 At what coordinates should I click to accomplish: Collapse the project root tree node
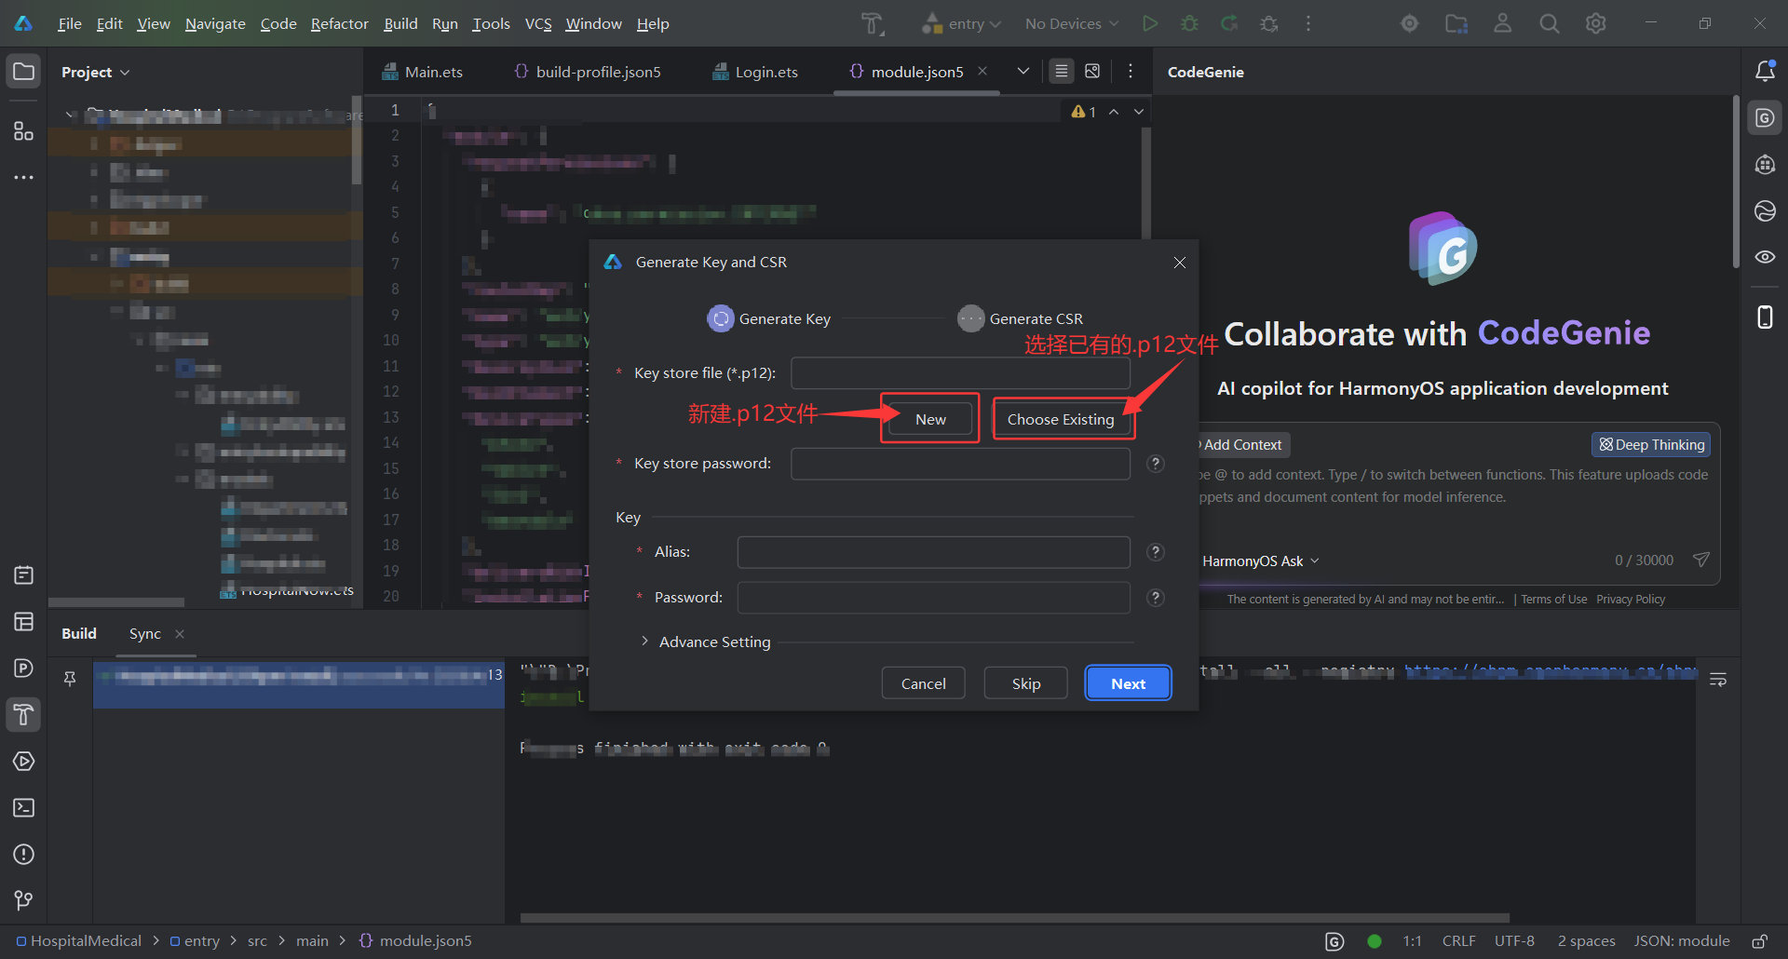click(70, 115)
